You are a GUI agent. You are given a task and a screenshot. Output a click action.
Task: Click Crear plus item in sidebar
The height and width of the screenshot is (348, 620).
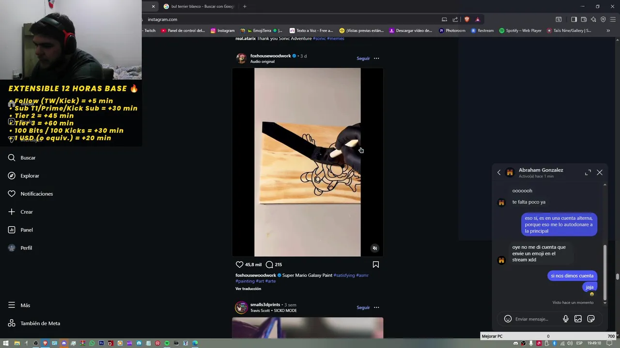[20, 212]
